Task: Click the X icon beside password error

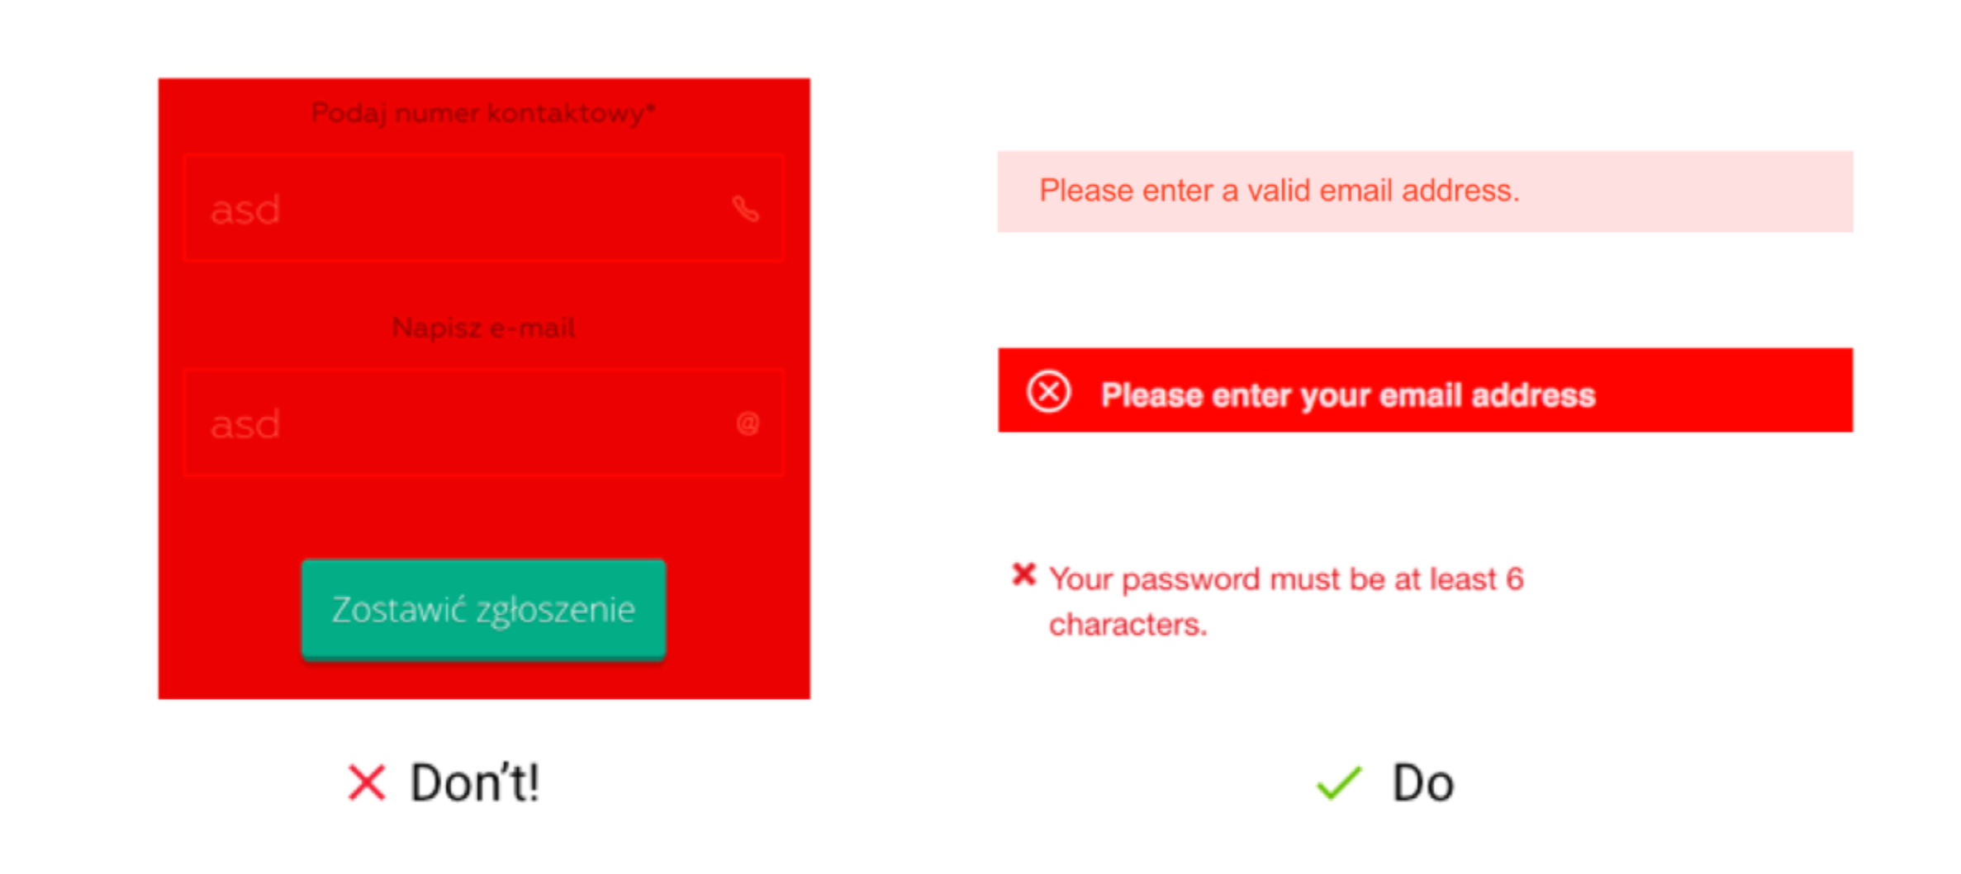Action: pyautogui.click(x=1023, y=574)
